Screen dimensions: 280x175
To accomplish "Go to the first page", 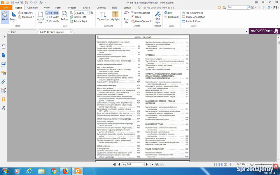I will point(114,164).
